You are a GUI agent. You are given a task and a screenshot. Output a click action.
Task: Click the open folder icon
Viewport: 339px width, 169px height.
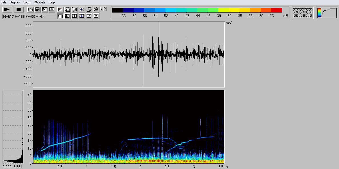tap(96, 9)
